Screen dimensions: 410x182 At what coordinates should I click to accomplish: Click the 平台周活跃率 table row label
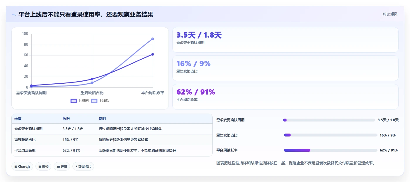click(25, 151)
